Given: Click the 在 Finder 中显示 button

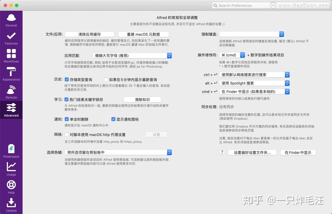Looking at the screenshot, I should (298, 152).
